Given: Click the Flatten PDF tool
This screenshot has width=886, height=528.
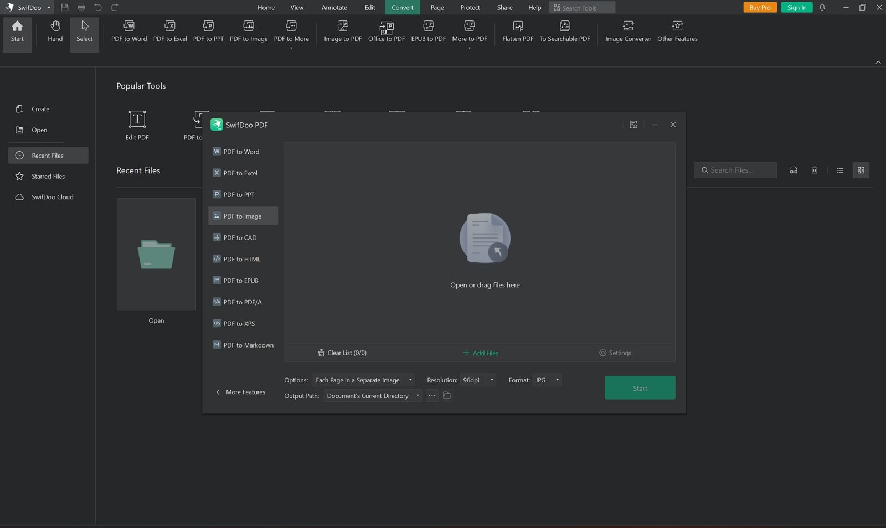Looking at the screenshot, I should coord(518,32).
